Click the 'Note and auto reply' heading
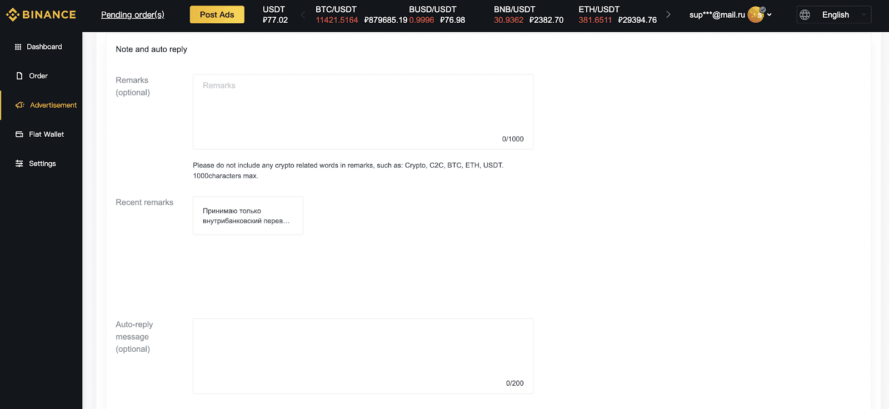 click(151, 49)
